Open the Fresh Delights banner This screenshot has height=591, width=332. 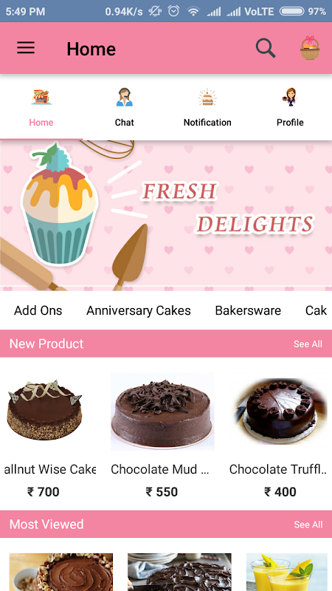point(166,215)
